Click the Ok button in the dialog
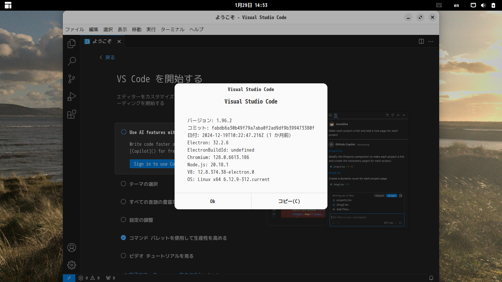 point(213,201)
